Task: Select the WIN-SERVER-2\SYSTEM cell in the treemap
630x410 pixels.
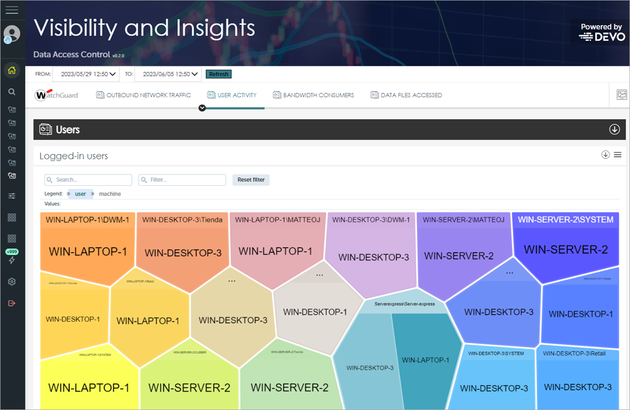Action: click(x=566, y=243)
